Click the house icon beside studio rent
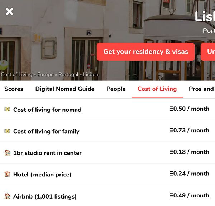 point(7,152)
